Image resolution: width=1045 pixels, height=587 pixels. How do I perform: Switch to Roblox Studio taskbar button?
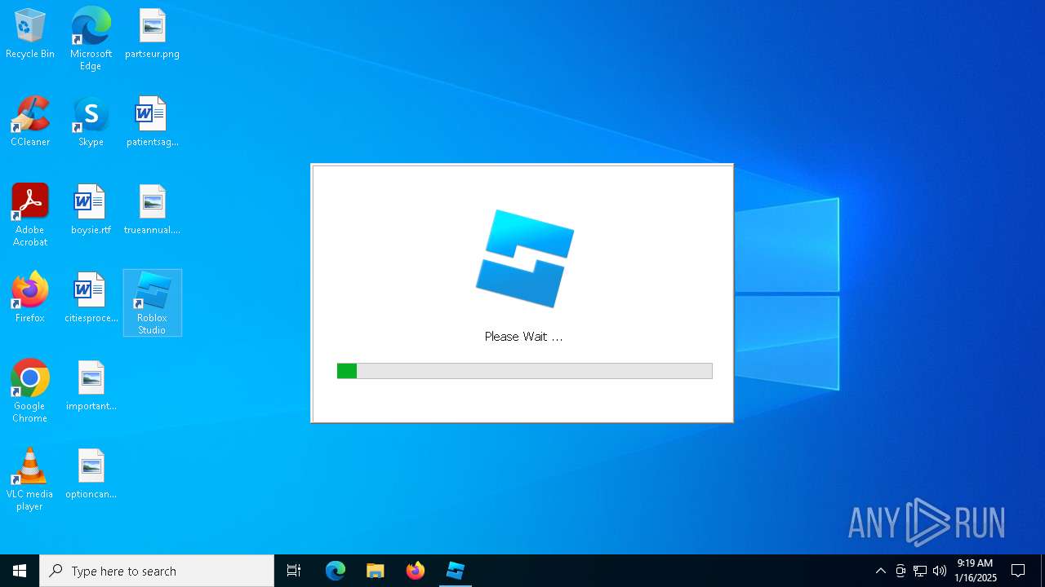point(456,571)
